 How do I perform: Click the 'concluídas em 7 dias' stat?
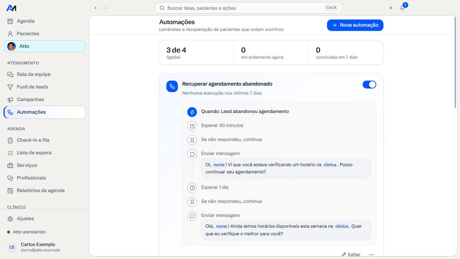(x=346, y=53)
